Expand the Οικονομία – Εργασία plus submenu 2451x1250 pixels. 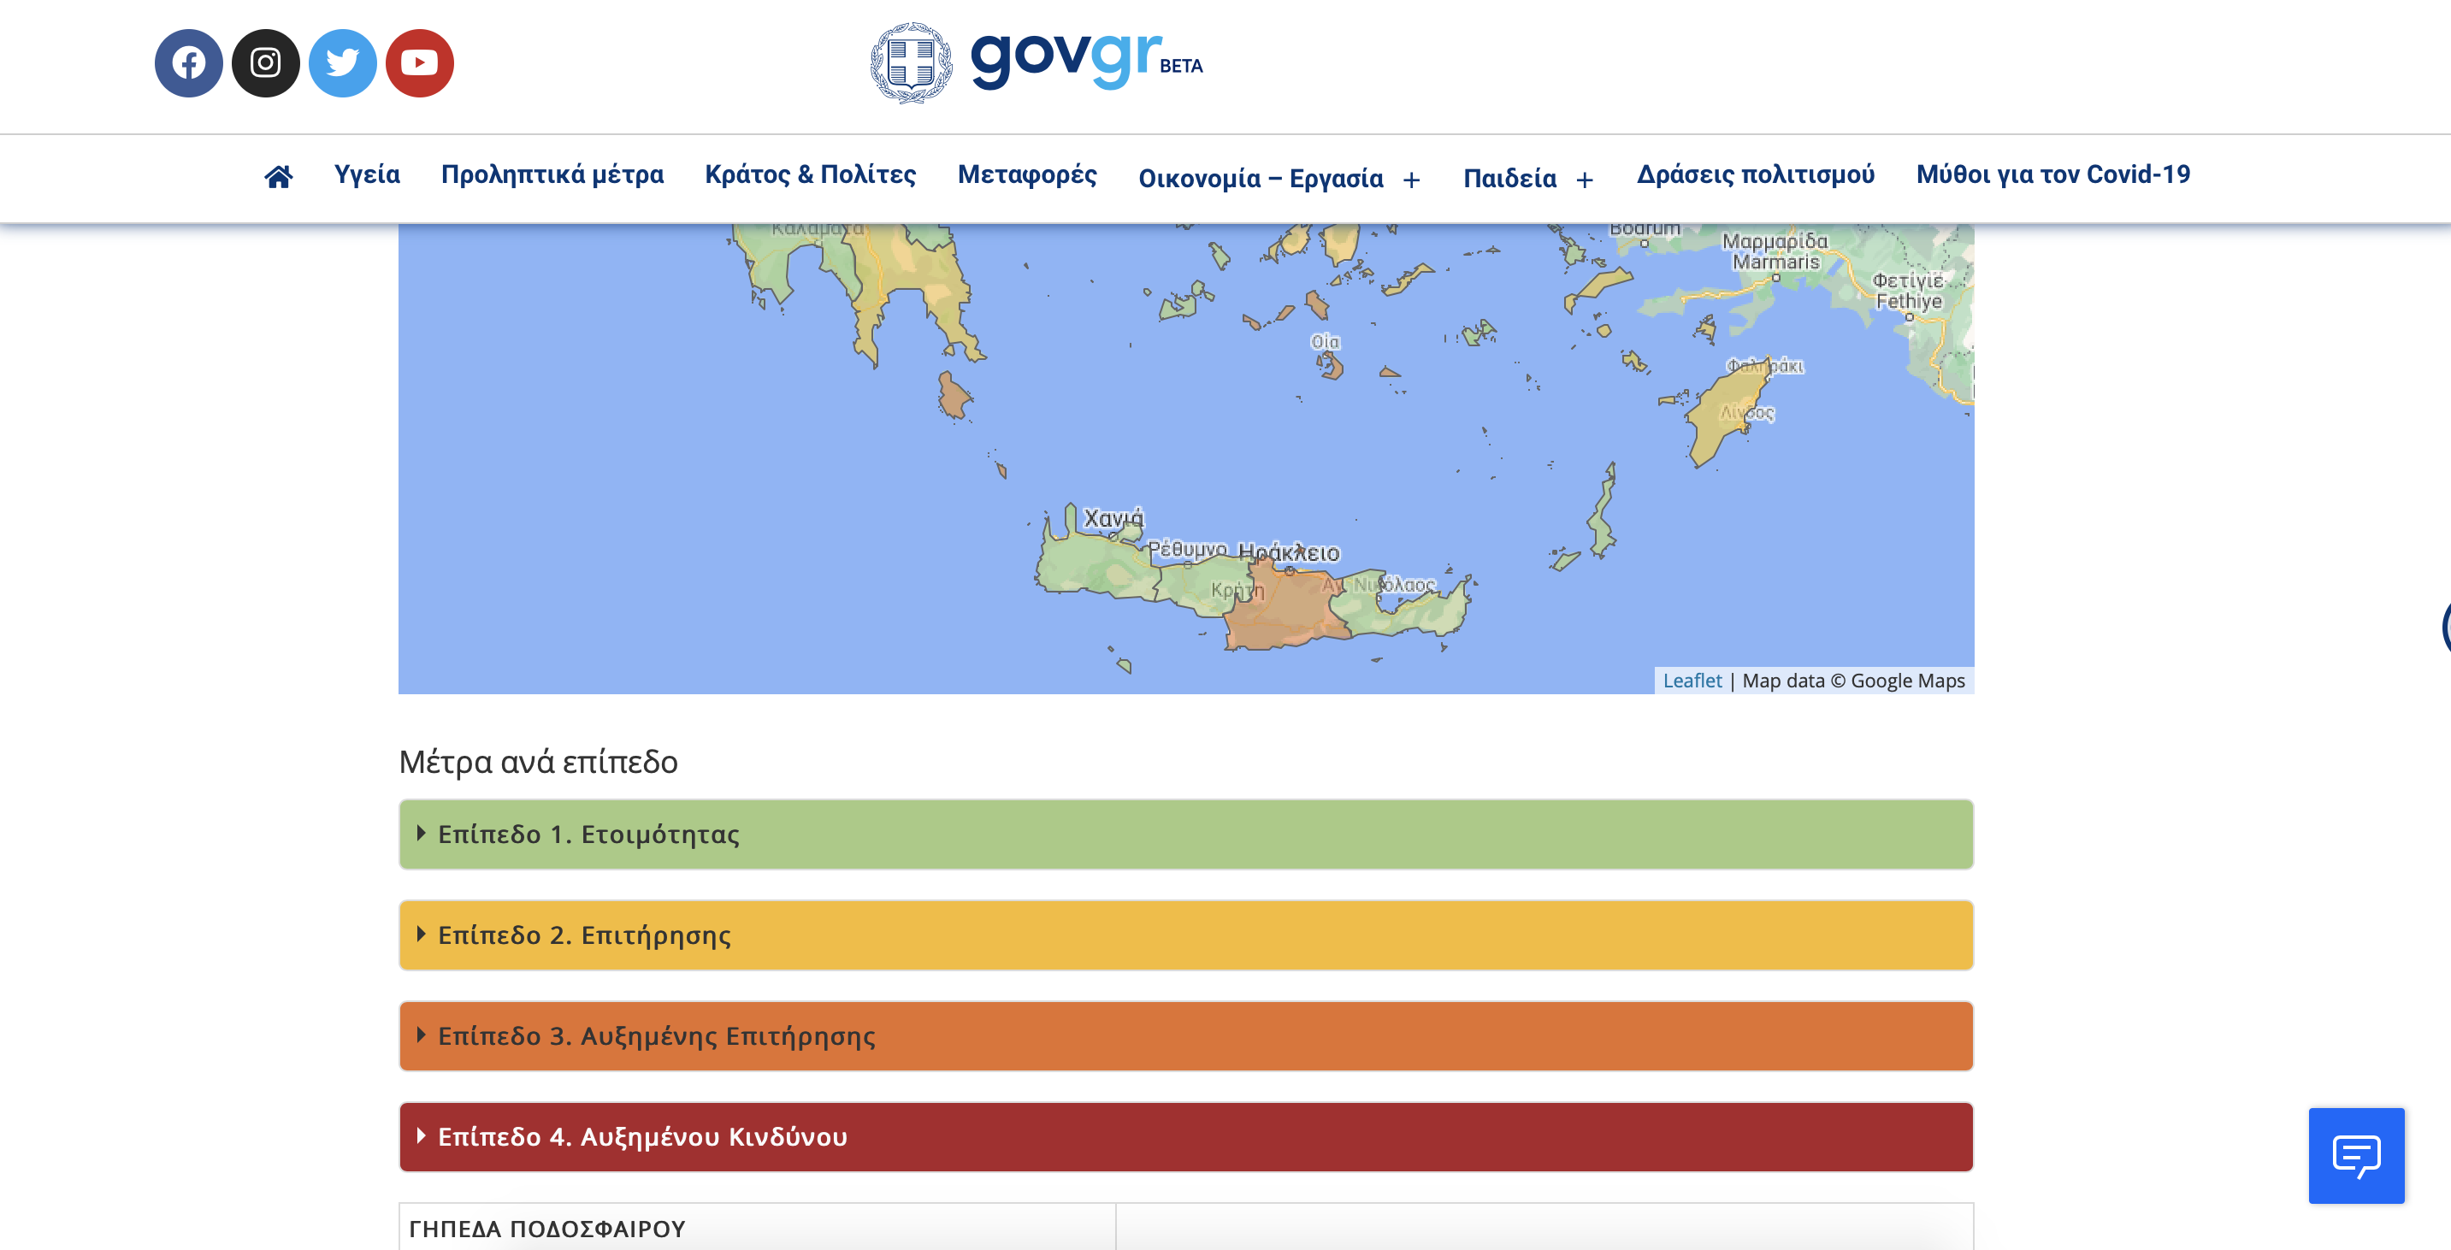coord(1412,180)
